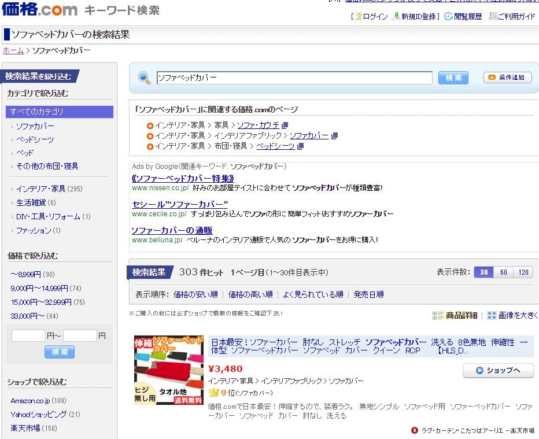This screenshot has width=539, height=439.
Task: Filter by 生活雑貨 (6)
Action: tap(36, 202)
